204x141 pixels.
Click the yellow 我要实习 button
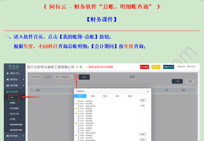coord(156,67)
